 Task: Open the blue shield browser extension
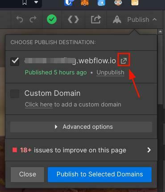point(69,3)
